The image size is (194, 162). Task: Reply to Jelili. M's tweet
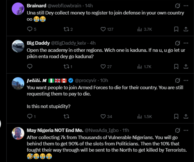30,116
